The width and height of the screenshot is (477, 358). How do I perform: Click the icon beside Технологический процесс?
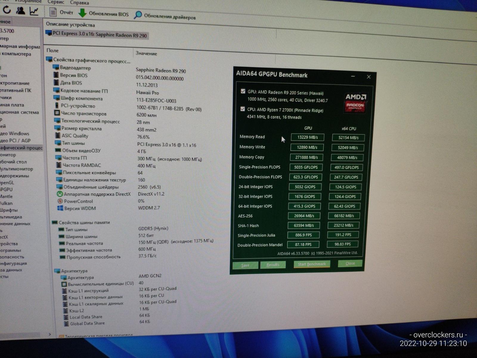[x=57, y=121]
